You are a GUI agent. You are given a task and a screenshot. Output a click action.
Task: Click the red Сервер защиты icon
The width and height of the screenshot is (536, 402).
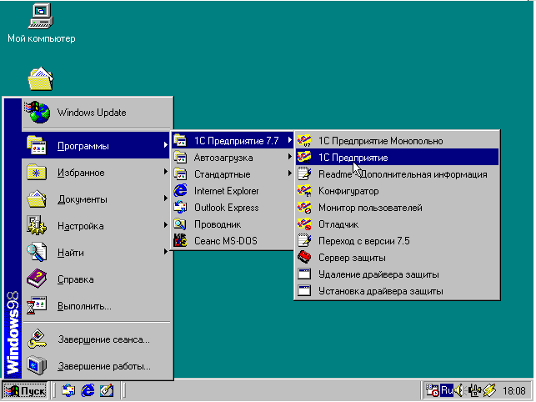pyautogui.click(x=304, y=257)
